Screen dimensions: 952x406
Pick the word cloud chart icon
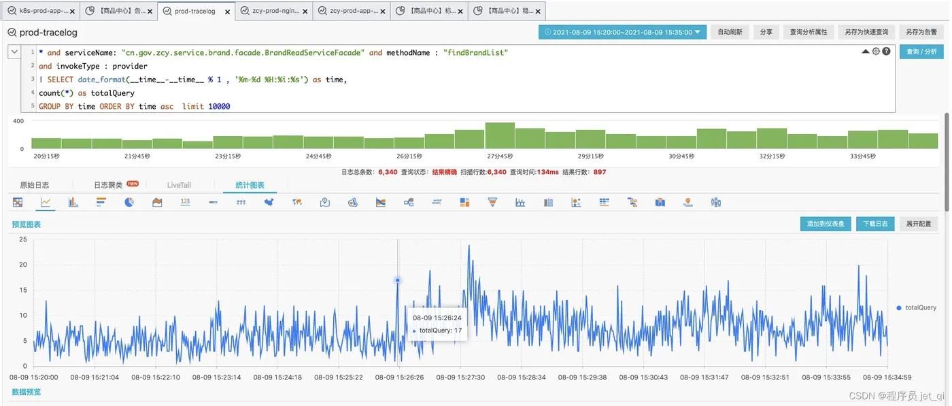point(437,202)
